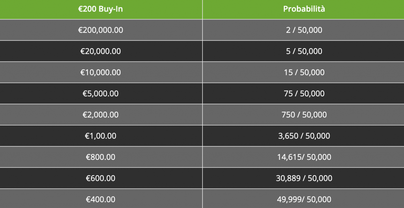Select the €800.00 prize cell
404x208 pixels.
(x=101, y=157)
